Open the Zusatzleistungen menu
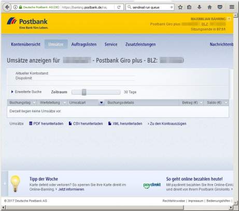 (140, 44)
